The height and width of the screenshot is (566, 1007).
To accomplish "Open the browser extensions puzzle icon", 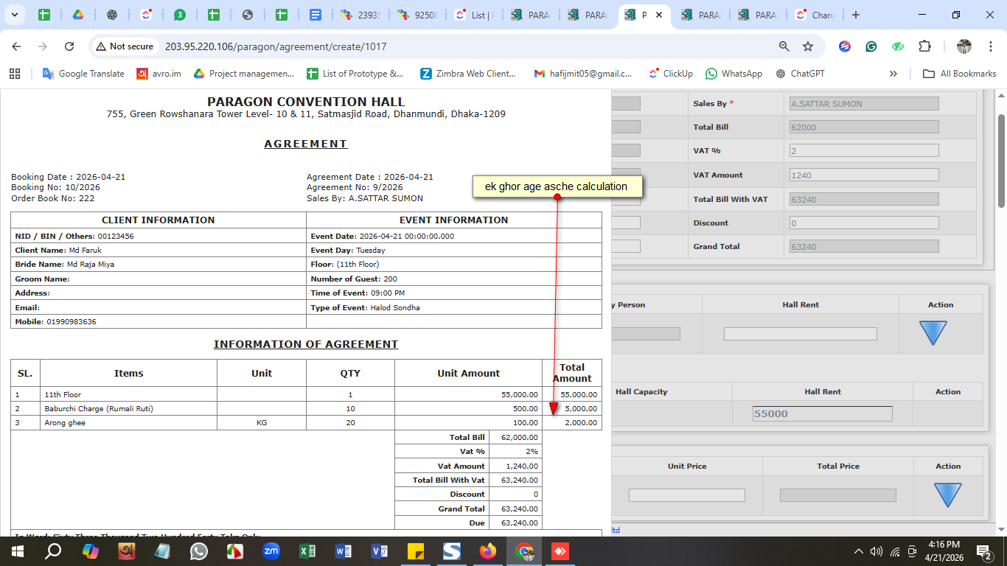I will point(924,46).
